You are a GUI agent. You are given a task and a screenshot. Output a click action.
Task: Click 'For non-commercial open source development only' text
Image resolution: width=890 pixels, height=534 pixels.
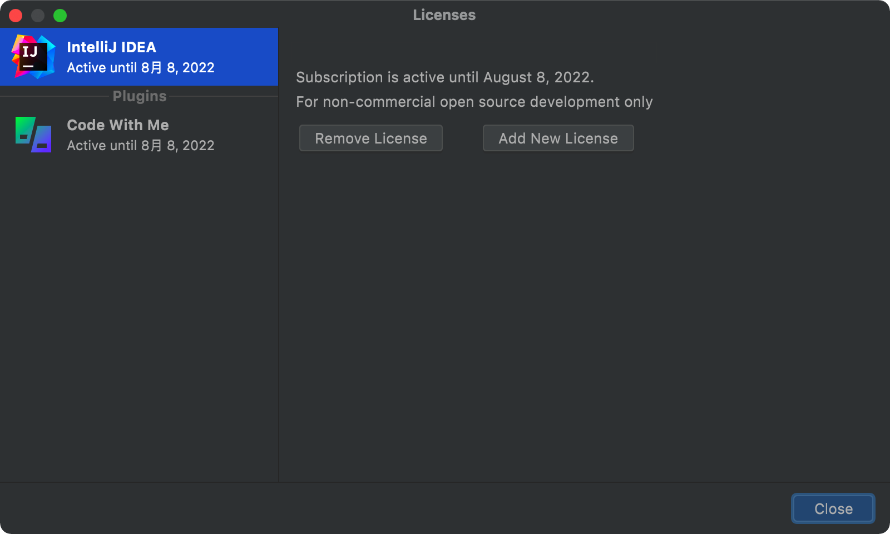point(474,102)
